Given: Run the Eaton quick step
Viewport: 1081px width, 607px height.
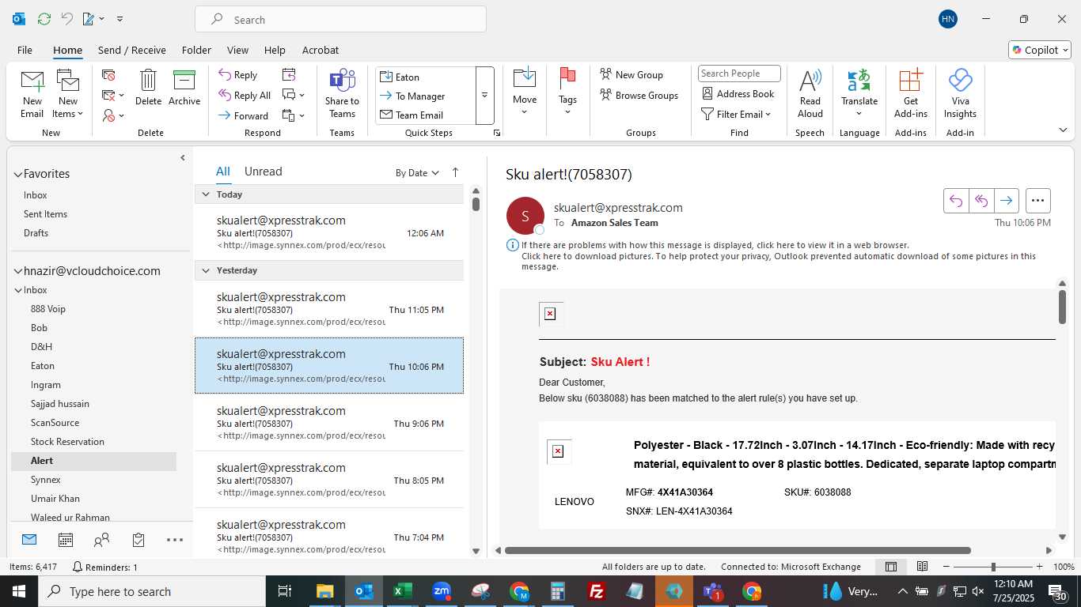Looking at the screenshot, I should 426,77.
